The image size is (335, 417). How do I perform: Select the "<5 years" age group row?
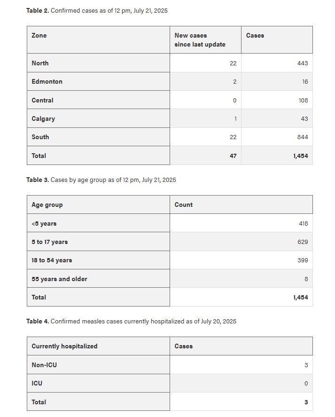pyautogui.click(x=44, y=223)
